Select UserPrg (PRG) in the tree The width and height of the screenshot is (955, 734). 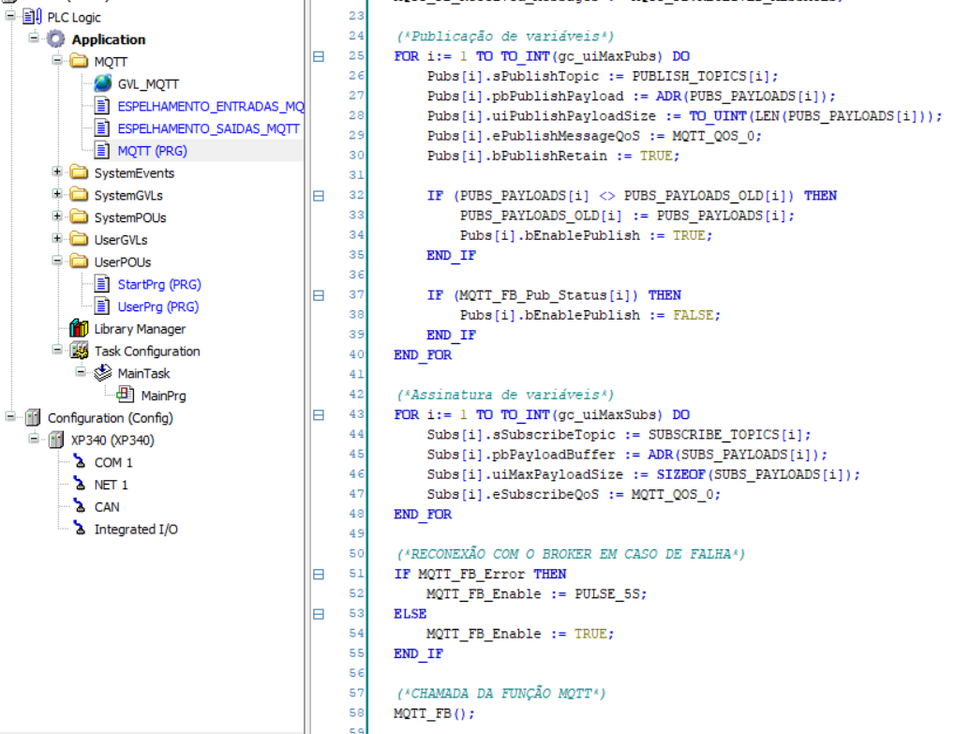[x=157, y=307]
